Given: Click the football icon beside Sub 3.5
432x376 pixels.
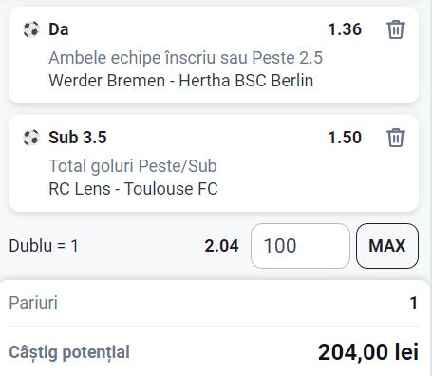Looking at the screenshot, I should coord(31,138).
